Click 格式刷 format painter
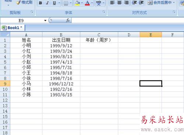 pyautogui.click(x=24, y=3)
